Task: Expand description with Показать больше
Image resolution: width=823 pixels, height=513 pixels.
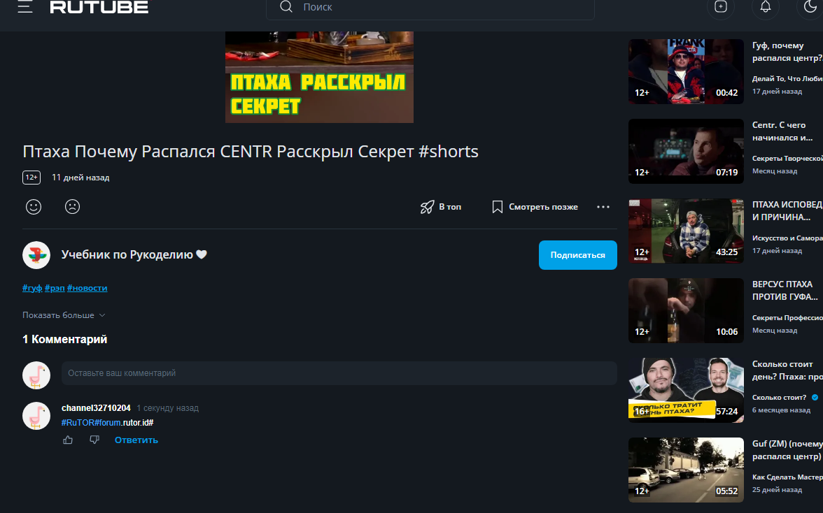Action: [64, 315]
